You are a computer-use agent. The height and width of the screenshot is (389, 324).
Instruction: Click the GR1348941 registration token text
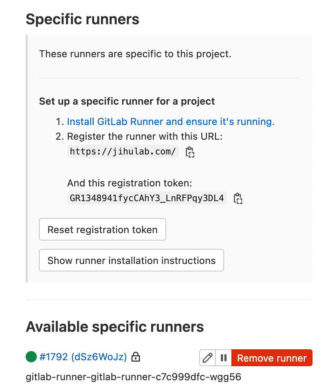147,198
